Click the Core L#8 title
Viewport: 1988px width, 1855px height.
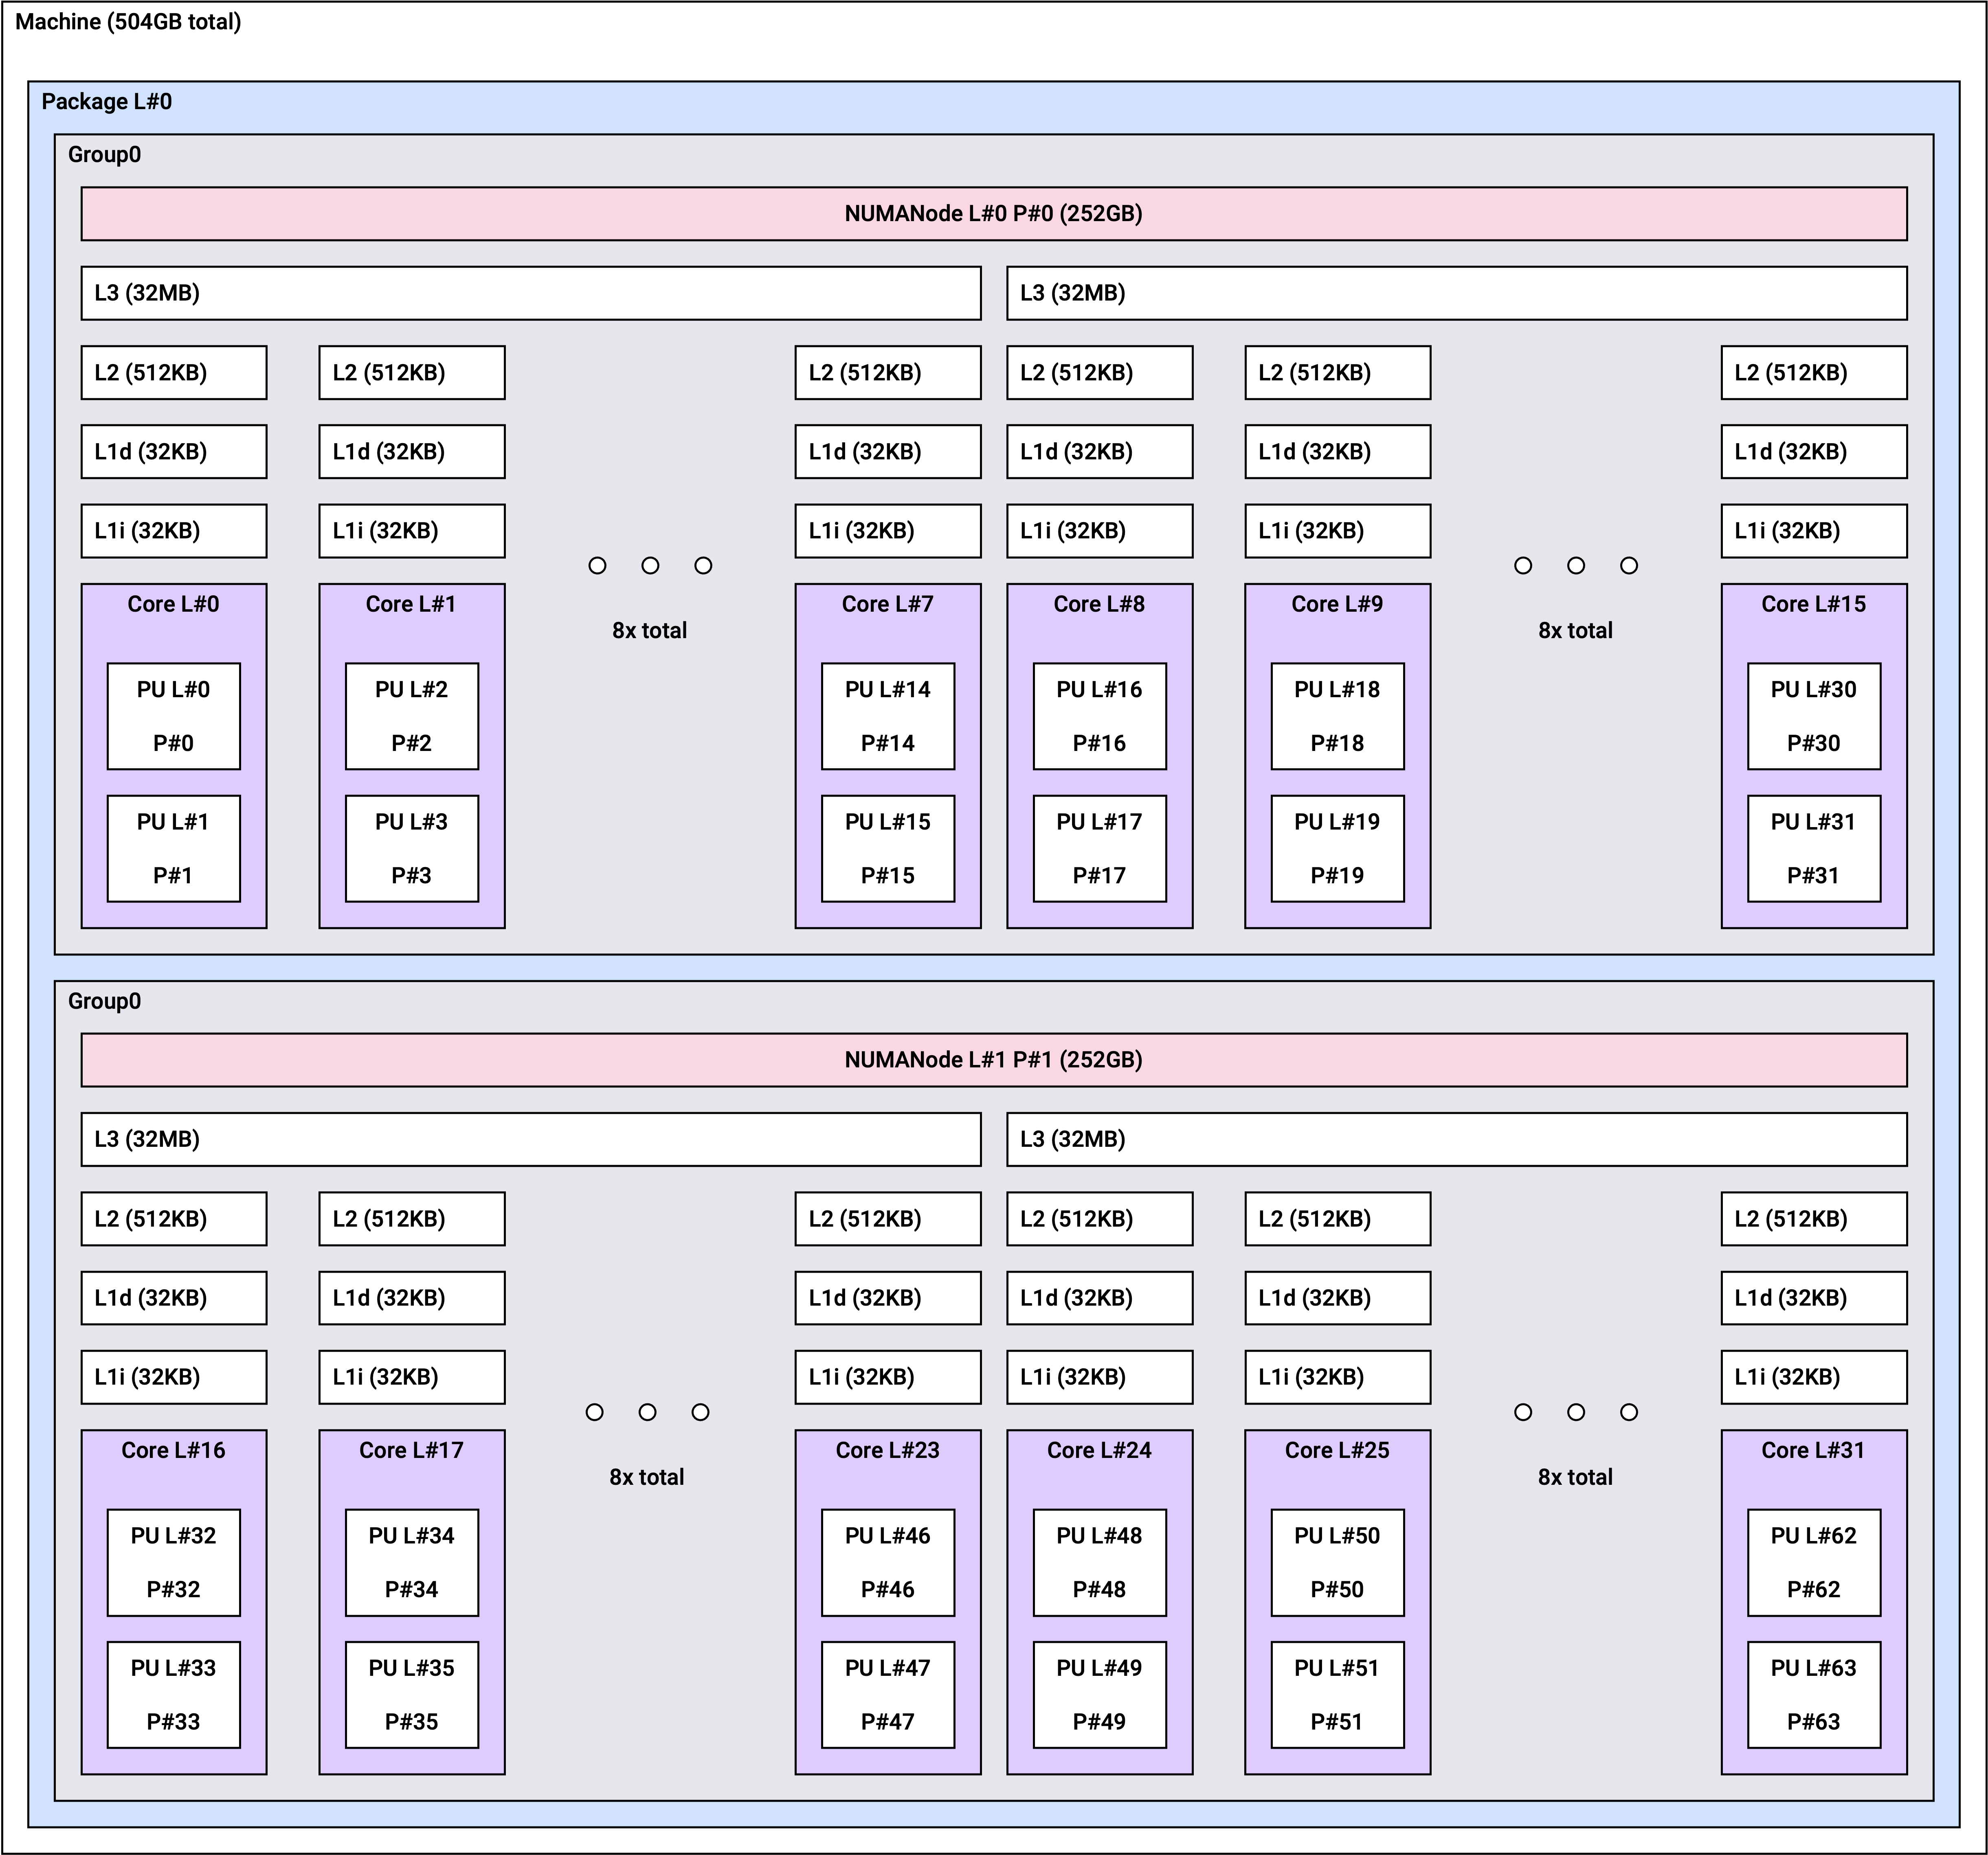tap(1099, 604)
